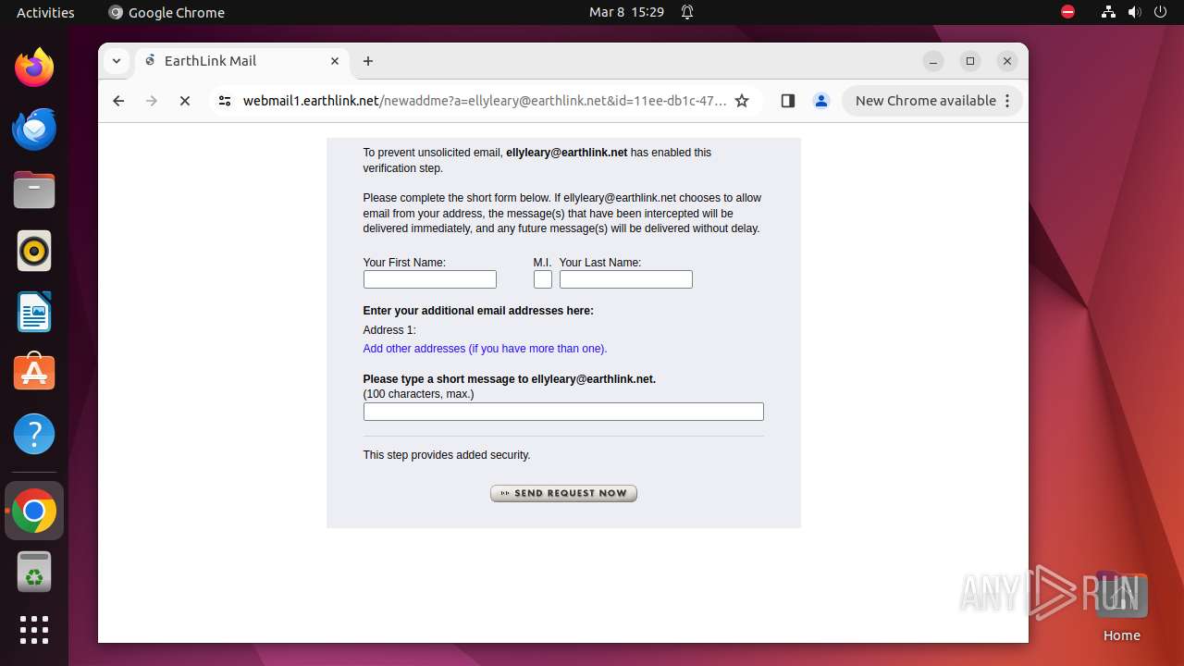
Task: Click the 'Address 1:' label
Action: click(x=389, y=330)
